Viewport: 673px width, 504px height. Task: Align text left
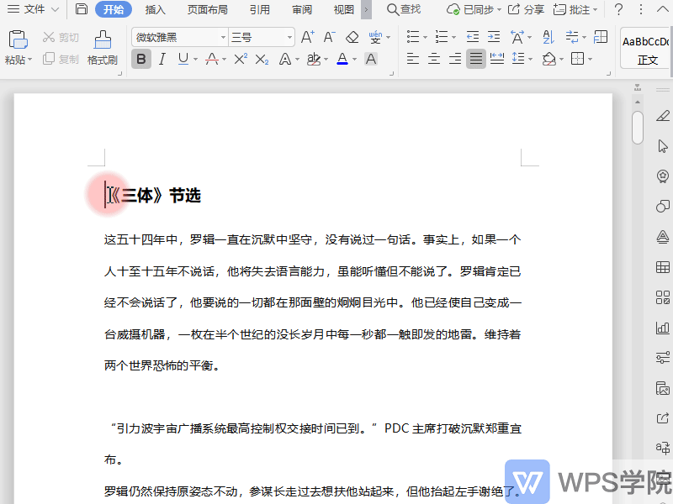click(x=413, y=58)
